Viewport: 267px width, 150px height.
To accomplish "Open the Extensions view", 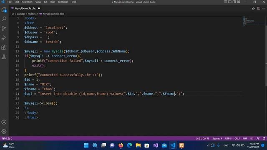I will (4, 47).
